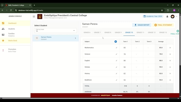Download the Grade Report

(x=142, y=25)
